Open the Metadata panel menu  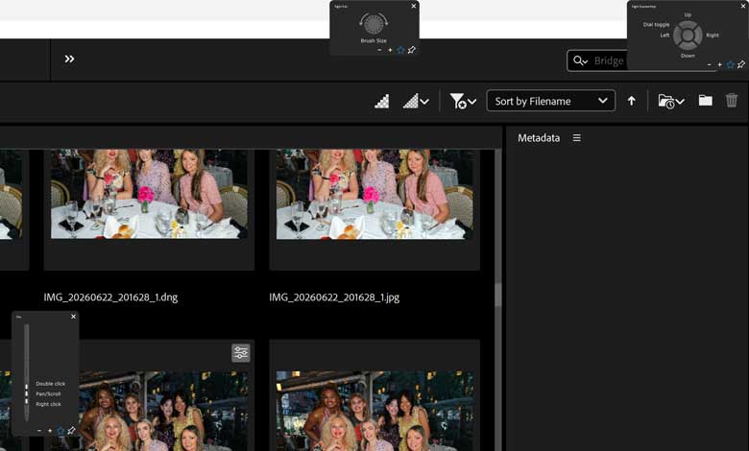pyautogui.click(x=576, y=138)
